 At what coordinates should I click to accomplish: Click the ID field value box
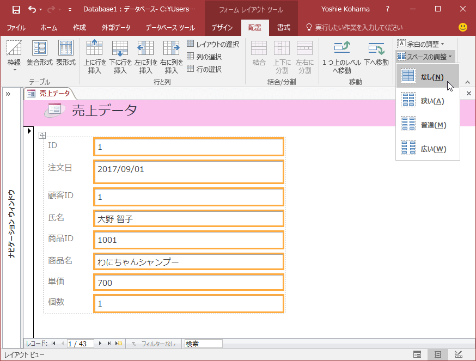point(189,146)
